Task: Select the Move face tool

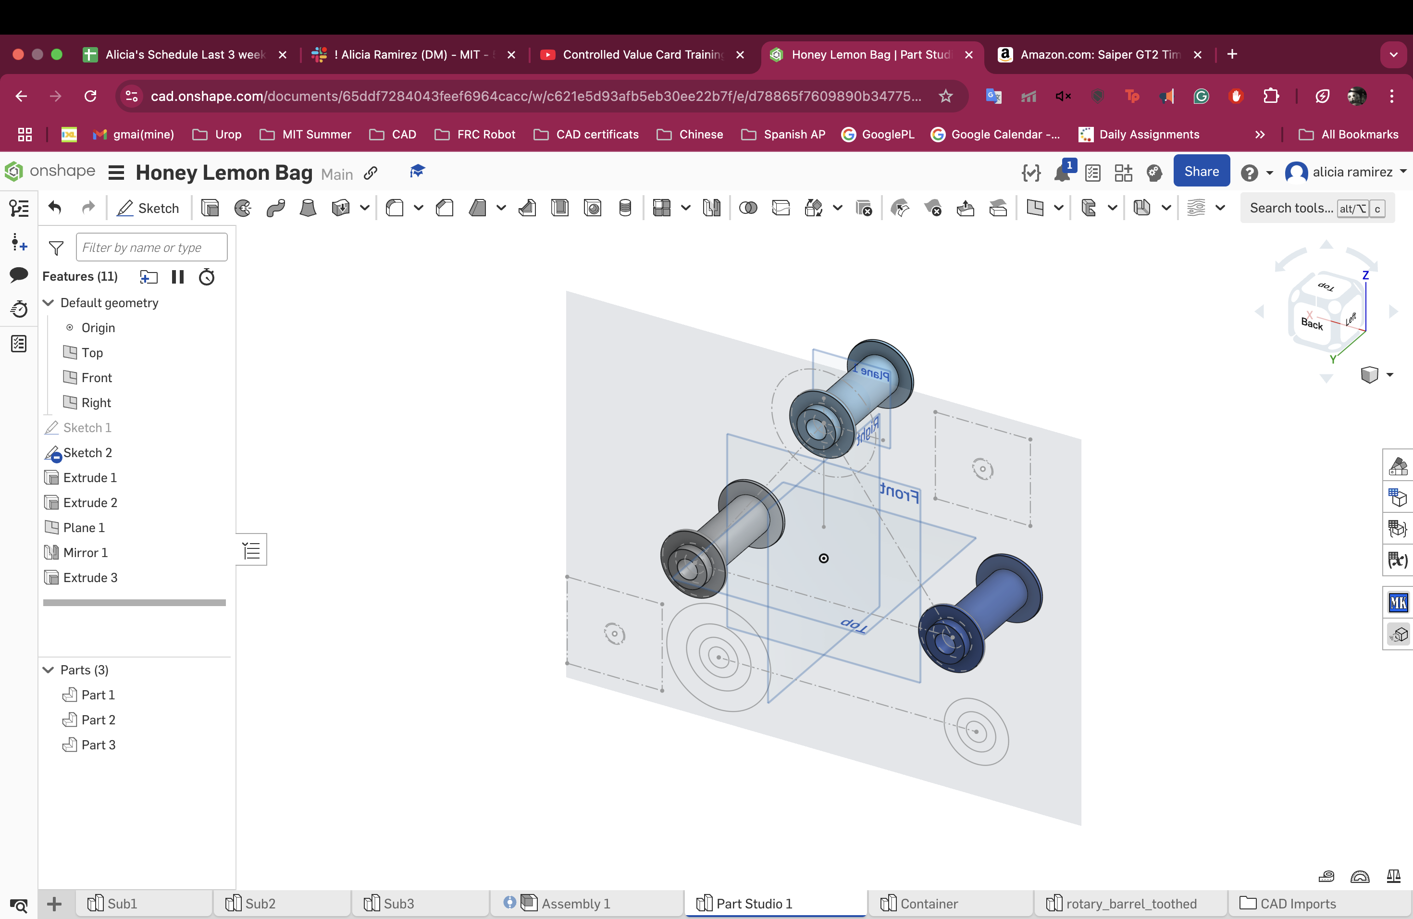Action: [900, 208]
